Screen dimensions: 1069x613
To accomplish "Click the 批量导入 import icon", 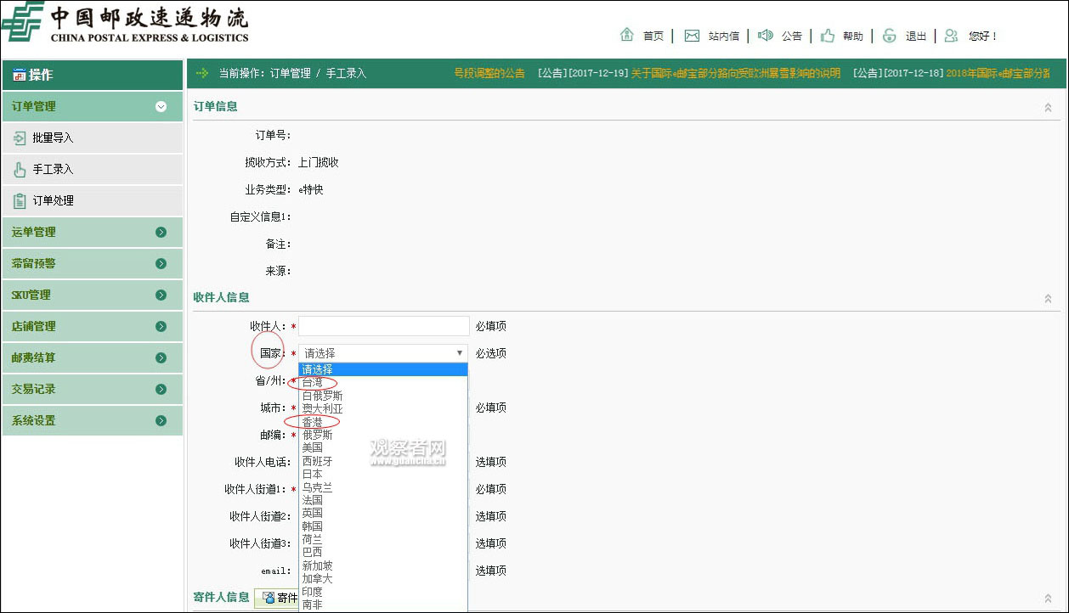I will click(20, 138).
